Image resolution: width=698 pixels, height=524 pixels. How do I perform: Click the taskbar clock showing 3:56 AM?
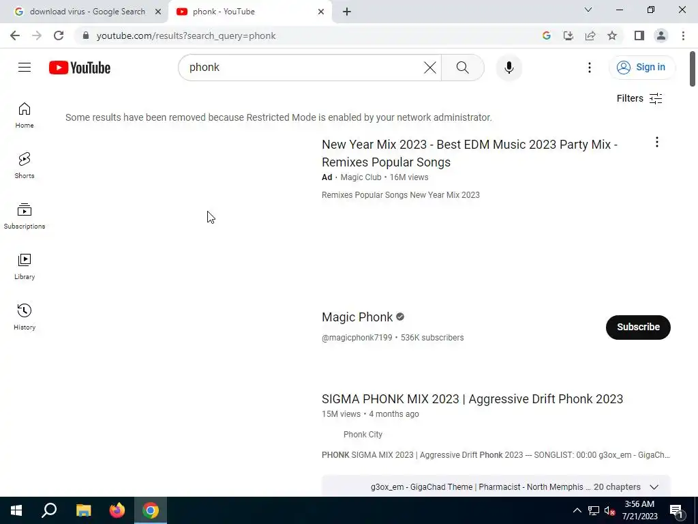click(x=639, y=510)
